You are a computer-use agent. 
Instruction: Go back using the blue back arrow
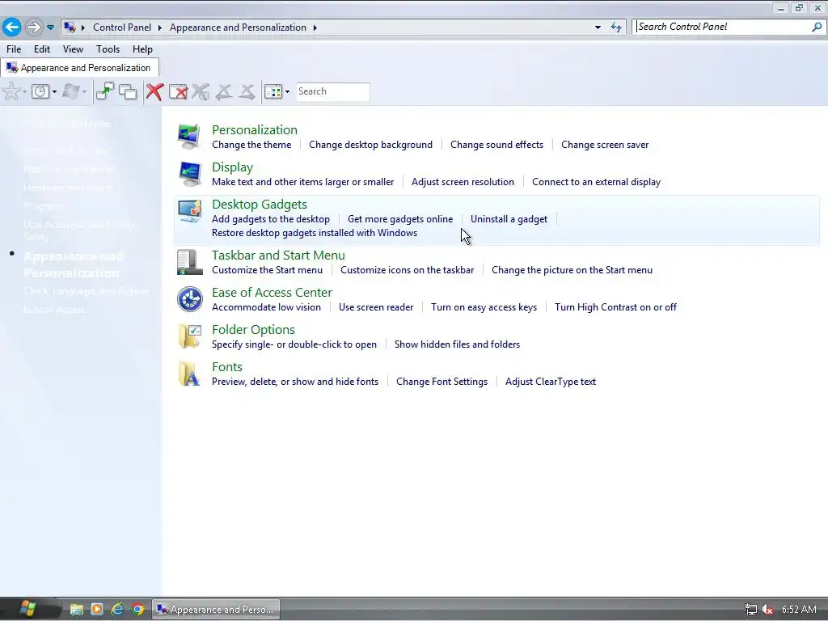(11, 27)
